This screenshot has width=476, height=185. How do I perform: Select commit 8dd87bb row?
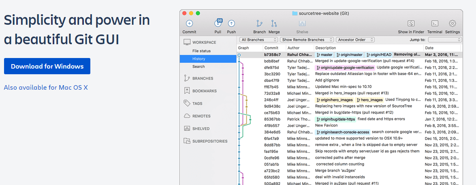[350, 145]
